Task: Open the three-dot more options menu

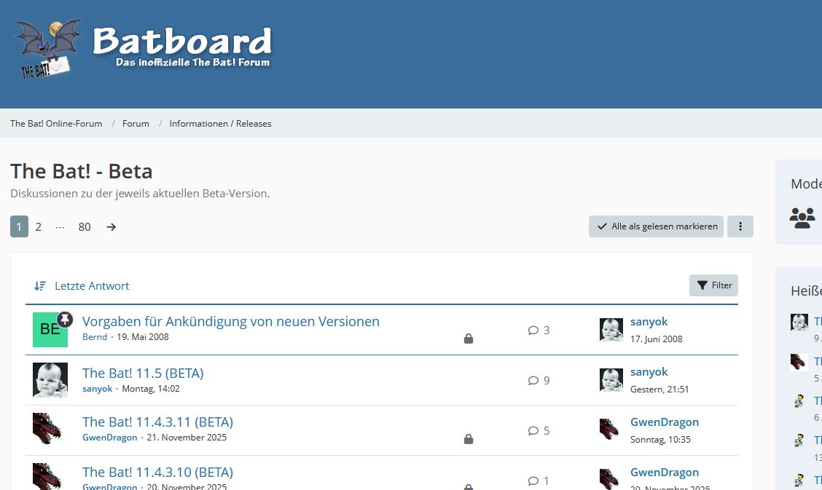Action: pos(740,226)
